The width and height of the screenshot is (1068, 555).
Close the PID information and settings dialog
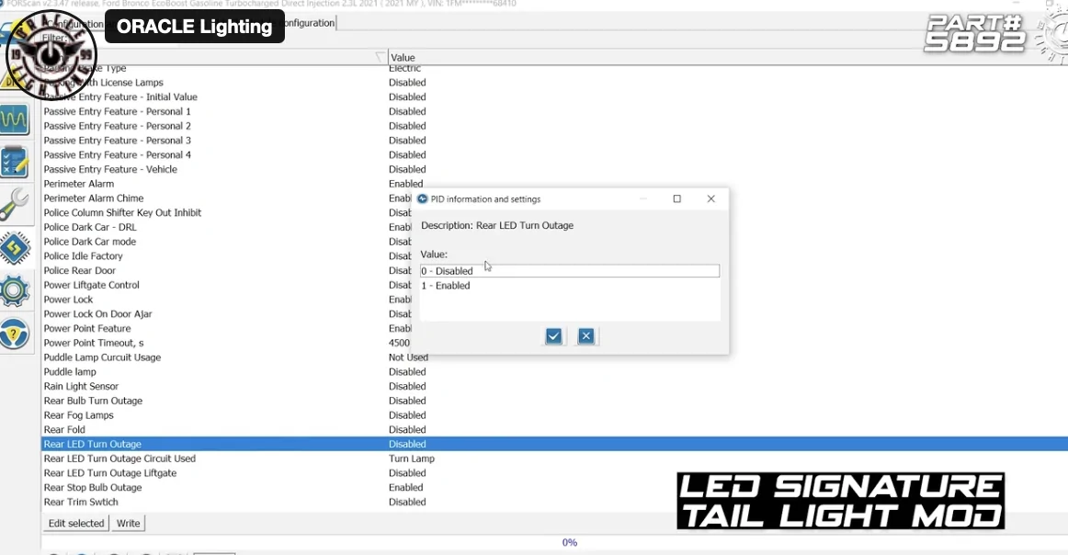pyautogui.click(x=711, y=198)
